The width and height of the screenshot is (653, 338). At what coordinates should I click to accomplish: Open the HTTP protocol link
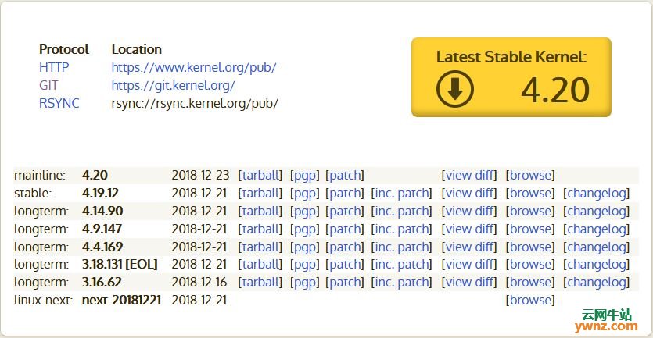(54, 67)
